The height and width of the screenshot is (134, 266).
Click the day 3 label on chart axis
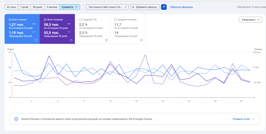point(32,101)
